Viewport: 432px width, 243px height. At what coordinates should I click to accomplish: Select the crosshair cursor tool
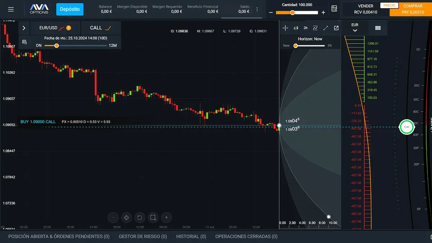coord(285,28)
